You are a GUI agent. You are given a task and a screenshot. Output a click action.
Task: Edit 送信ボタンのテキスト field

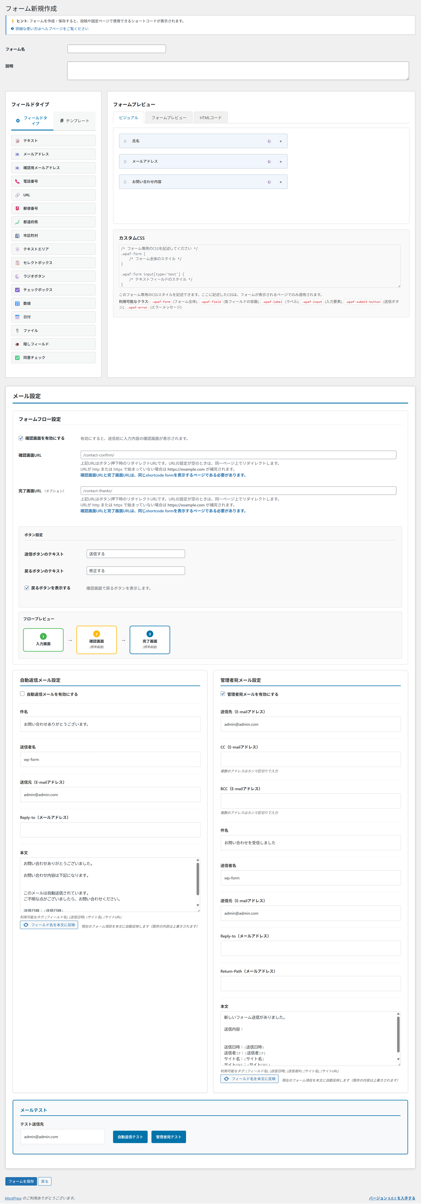[136, 554]
